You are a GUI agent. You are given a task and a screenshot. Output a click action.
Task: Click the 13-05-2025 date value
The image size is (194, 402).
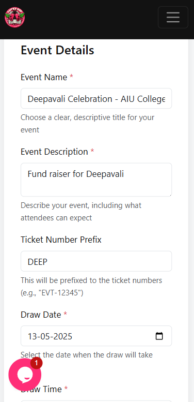point(50,336)
